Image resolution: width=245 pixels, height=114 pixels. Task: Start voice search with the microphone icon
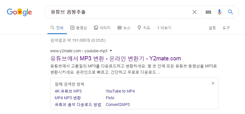pos(219,12)
